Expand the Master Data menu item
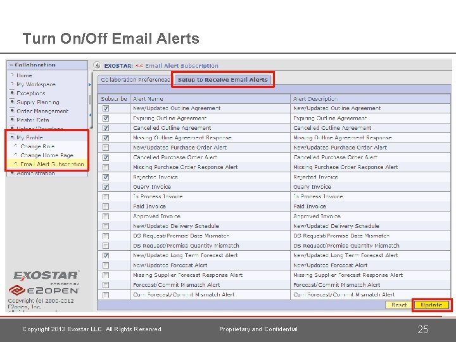The image size is (456, 342). point(12,120)
